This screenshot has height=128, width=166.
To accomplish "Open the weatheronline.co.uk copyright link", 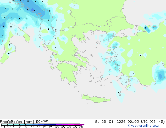I will pos(144,126).
